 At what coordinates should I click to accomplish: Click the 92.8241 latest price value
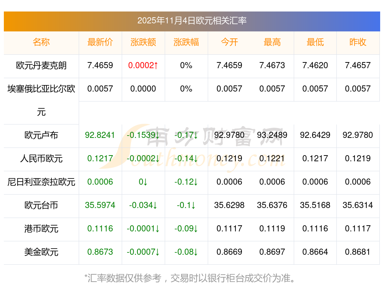pyautogui.click(x=100, y=135)
